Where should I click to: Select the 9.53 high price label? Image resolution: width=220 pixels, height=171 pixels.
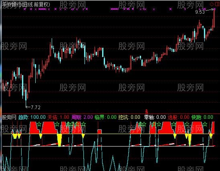pyautogui.click(x=200, y=12)
